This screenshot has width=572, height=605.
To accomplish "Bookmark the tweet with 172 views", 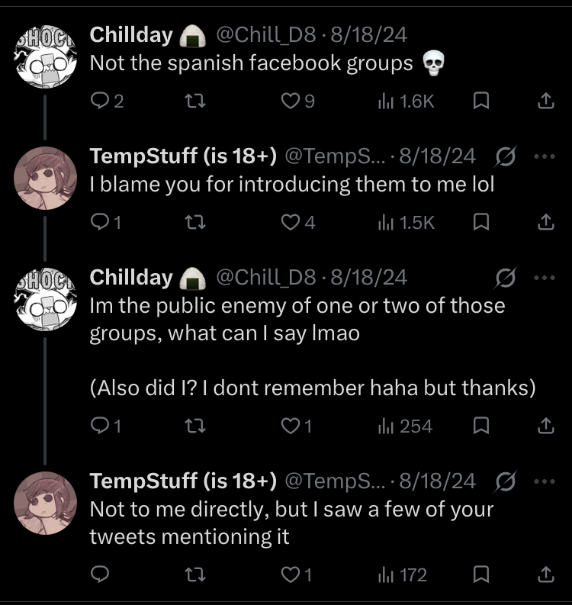I will point(480,574).
